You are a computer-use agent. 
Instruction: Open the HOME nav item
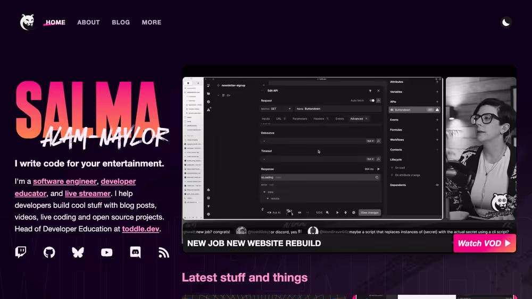click(56, 22)
